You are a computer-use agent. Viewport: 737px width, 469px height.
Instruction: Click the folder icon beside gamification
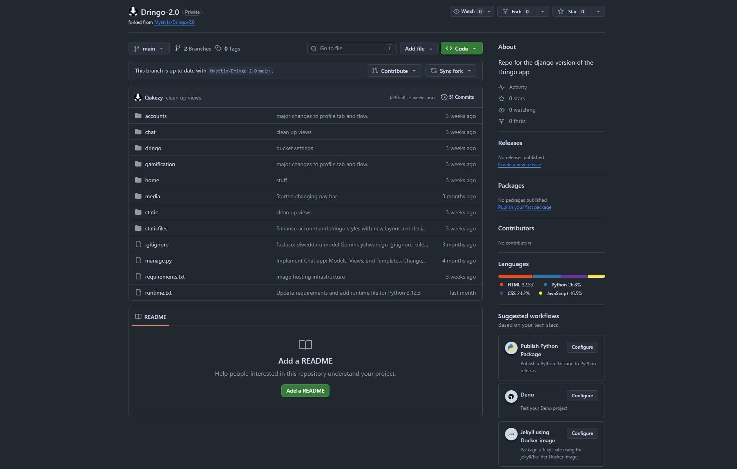coord(138,164)
